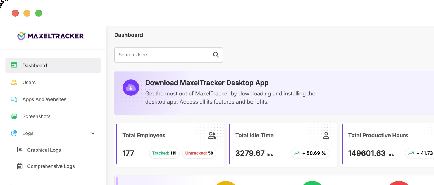434x185 pixels.
Task: Open Apps And Websites section
Action: coord(44,99)
